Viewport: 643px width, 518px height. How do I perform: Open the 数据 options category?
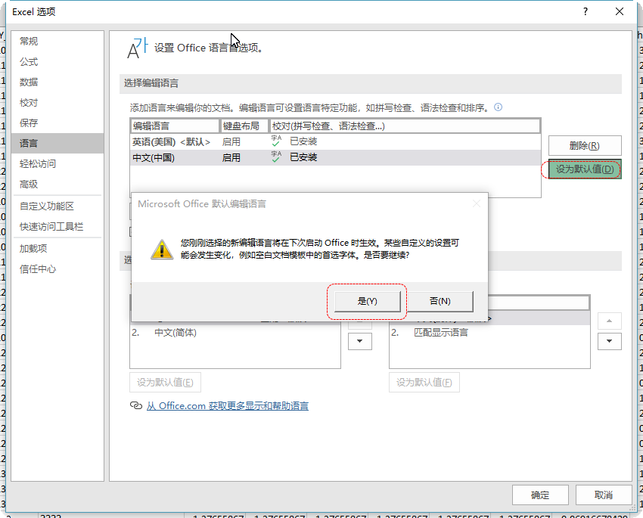point(57,82)
